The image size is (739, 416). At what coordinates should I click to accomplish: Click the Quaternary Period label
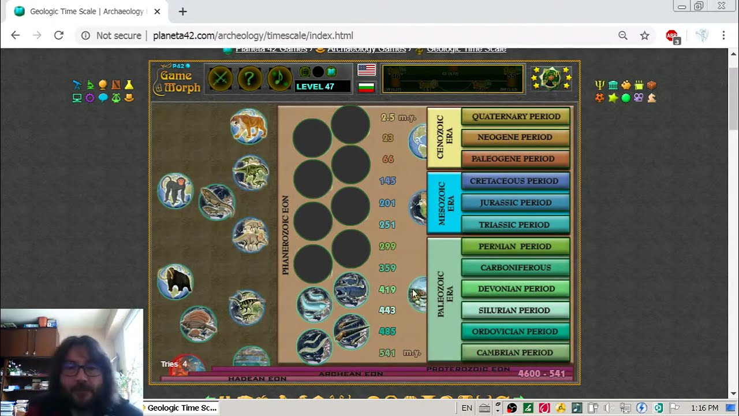pos(516,116)
